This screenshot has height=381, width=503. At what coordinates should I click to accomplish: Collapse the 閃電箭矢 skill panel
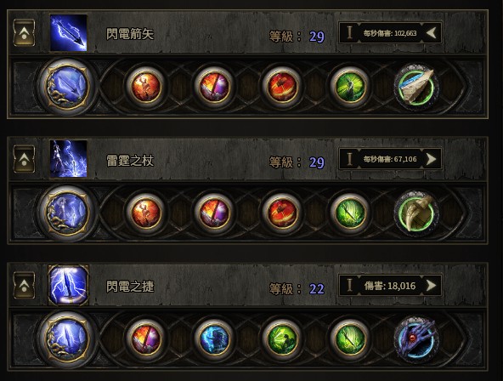[24, 32]
